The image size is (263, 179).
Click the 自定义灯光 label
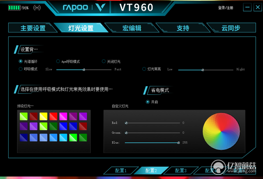[120, 106]
